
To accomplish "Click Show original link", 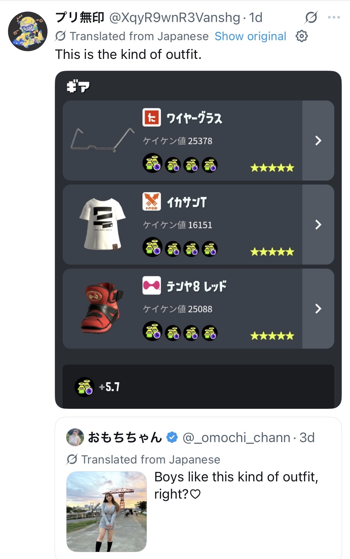I will (250, 36).
